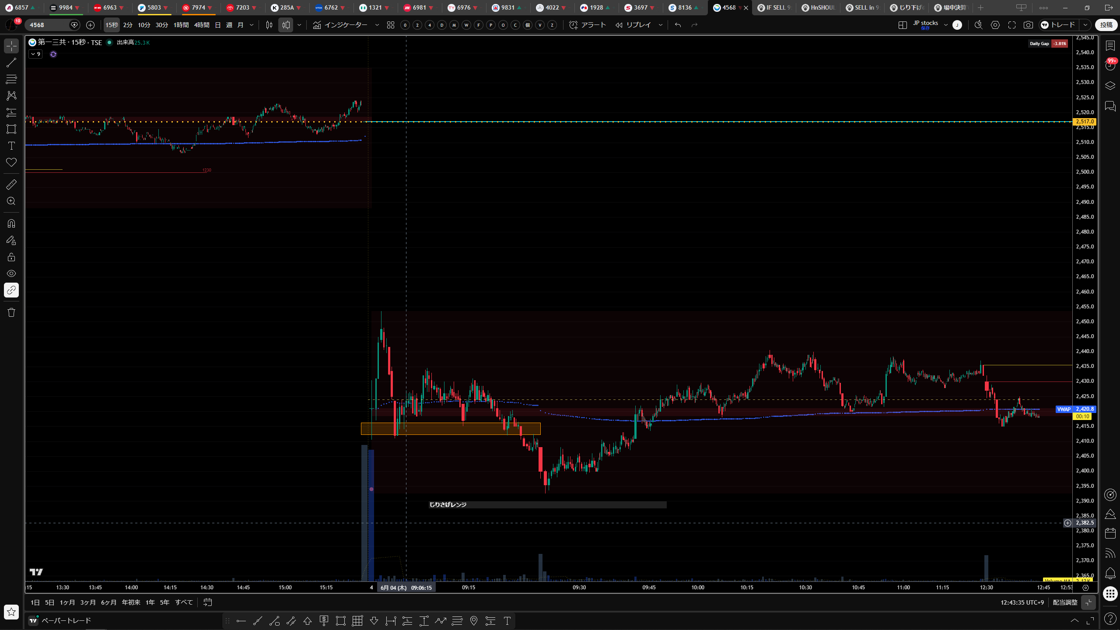Select the date range measure tool in favorites bar

[391, 620]
